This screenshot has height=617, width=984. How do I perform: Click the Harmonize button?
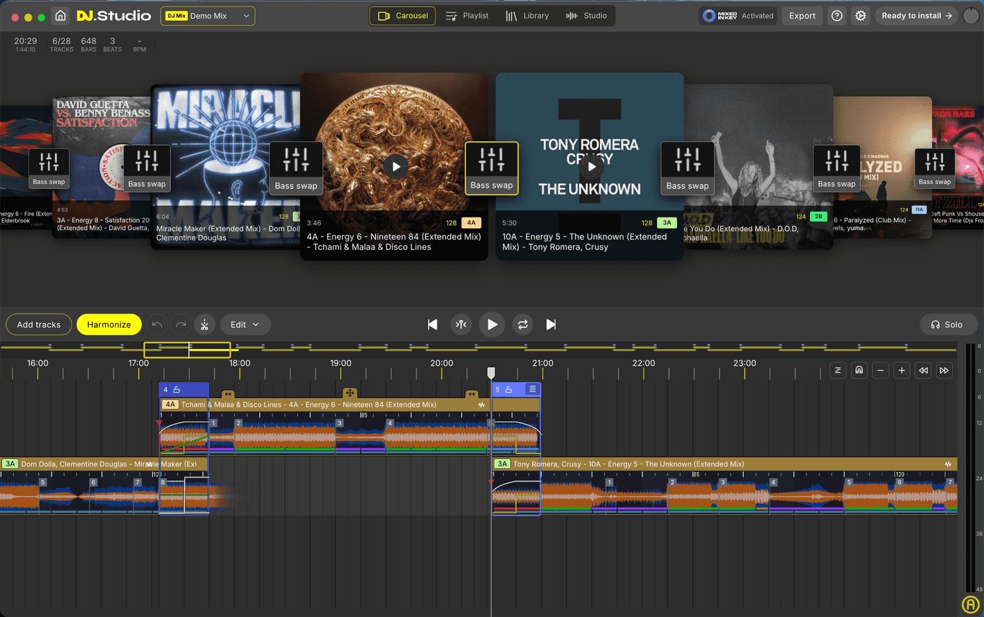coord(109,324)
